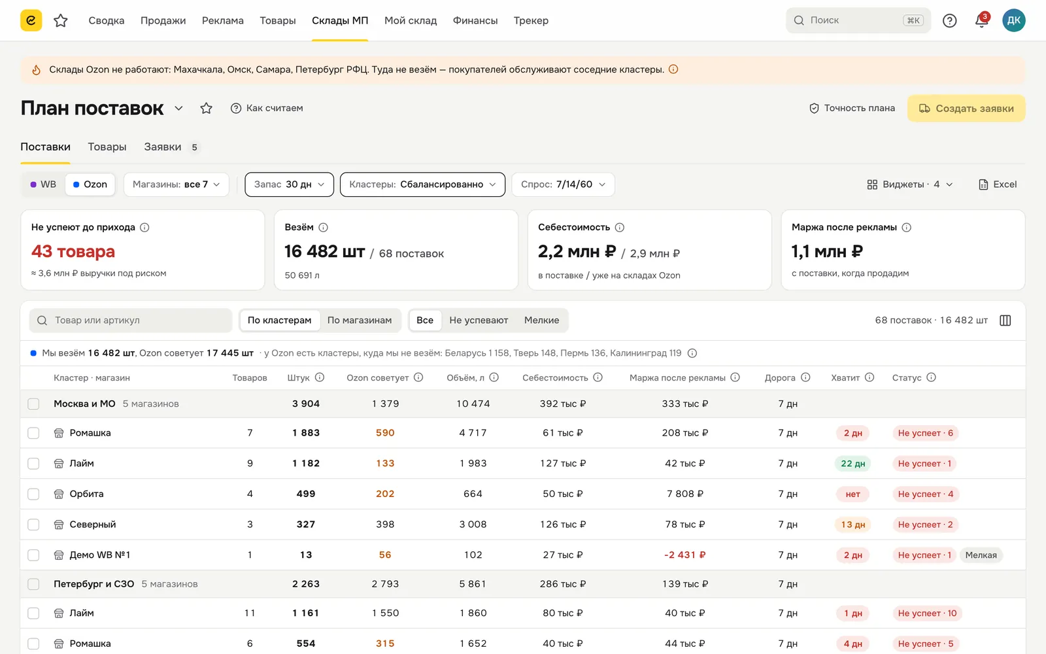1046x654 pixels.
Task: Open favorites star in top navigation
Action: 61,20
